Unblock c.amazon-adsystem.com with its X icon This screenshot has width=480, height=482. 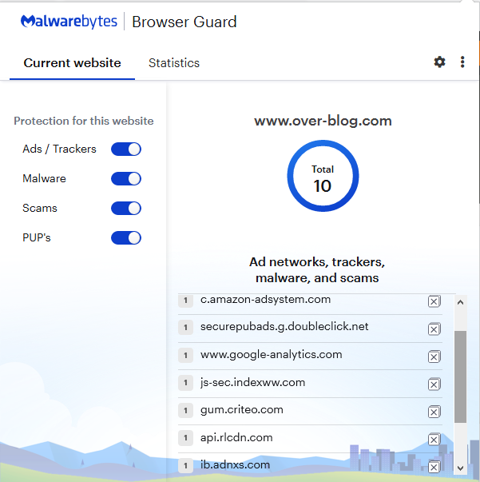click(434, 301)
